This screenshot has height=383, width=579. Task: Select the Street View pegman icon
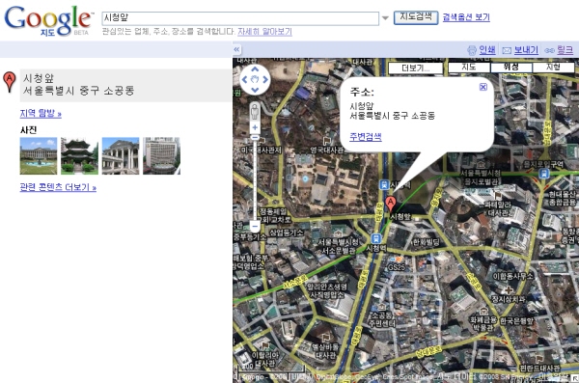point(255,111)
